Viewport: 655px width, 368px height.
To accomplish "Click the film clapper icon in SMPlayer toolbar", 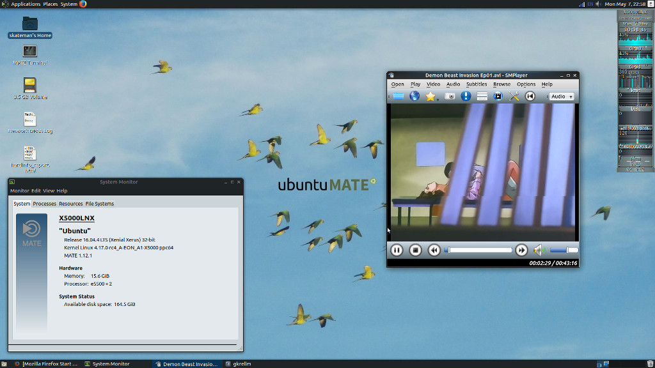I will click(498, 96).
